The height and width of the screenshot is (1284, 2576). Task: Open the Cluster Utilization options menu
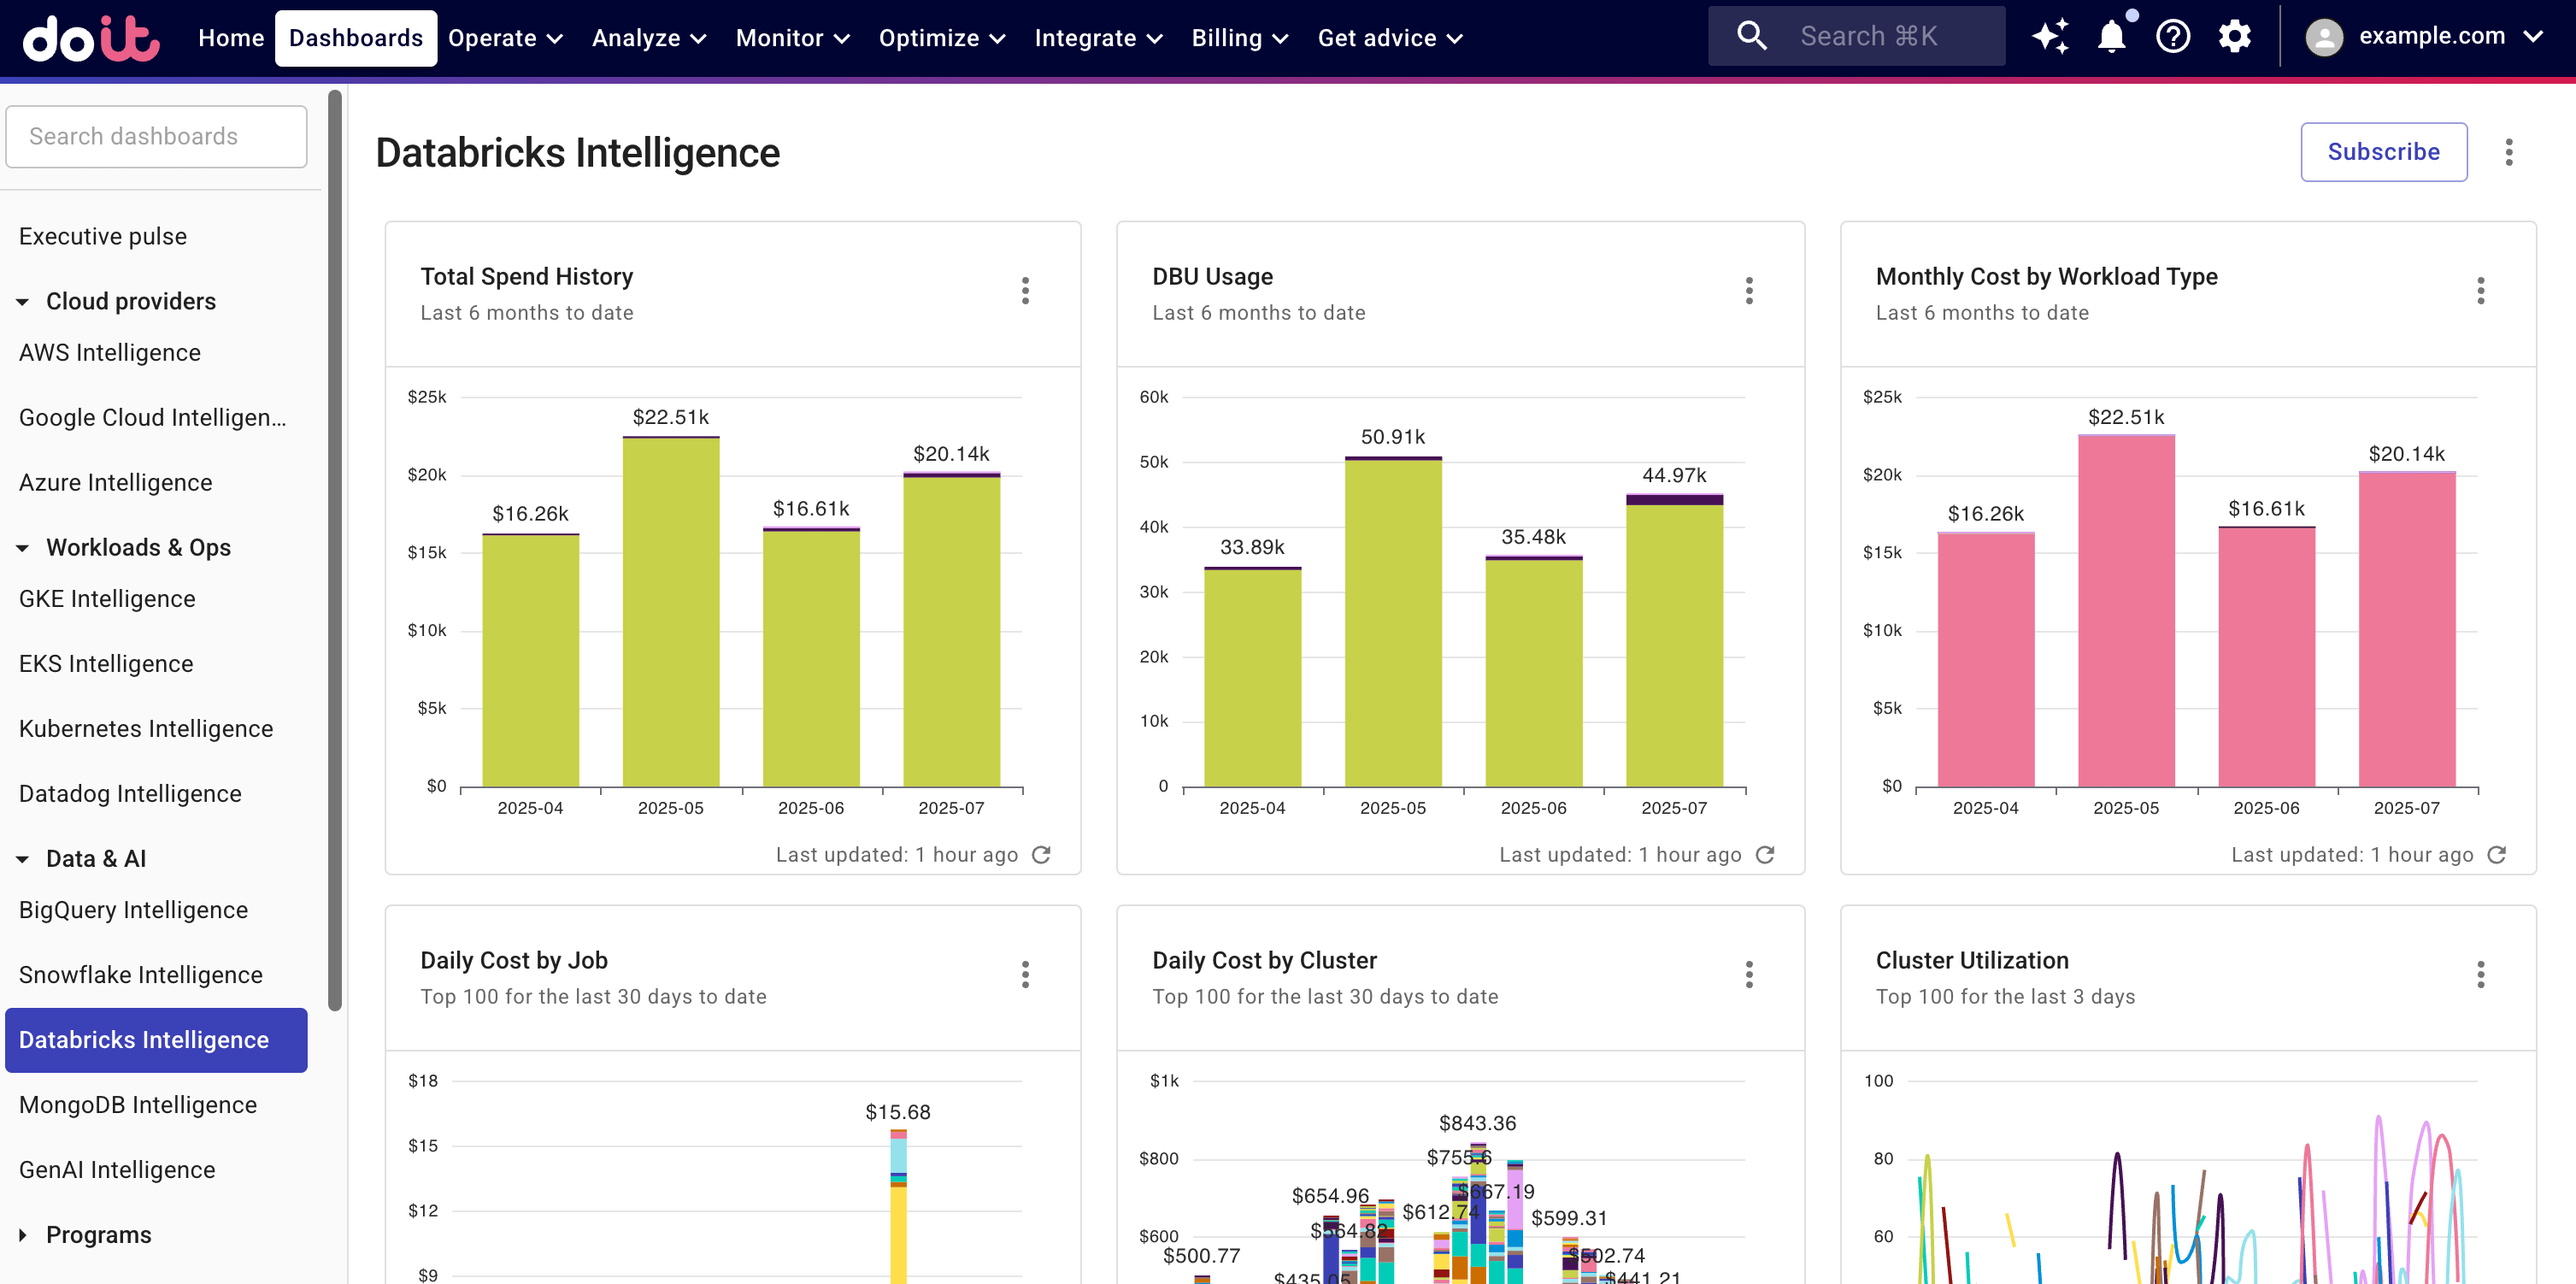coord(2480,975)
